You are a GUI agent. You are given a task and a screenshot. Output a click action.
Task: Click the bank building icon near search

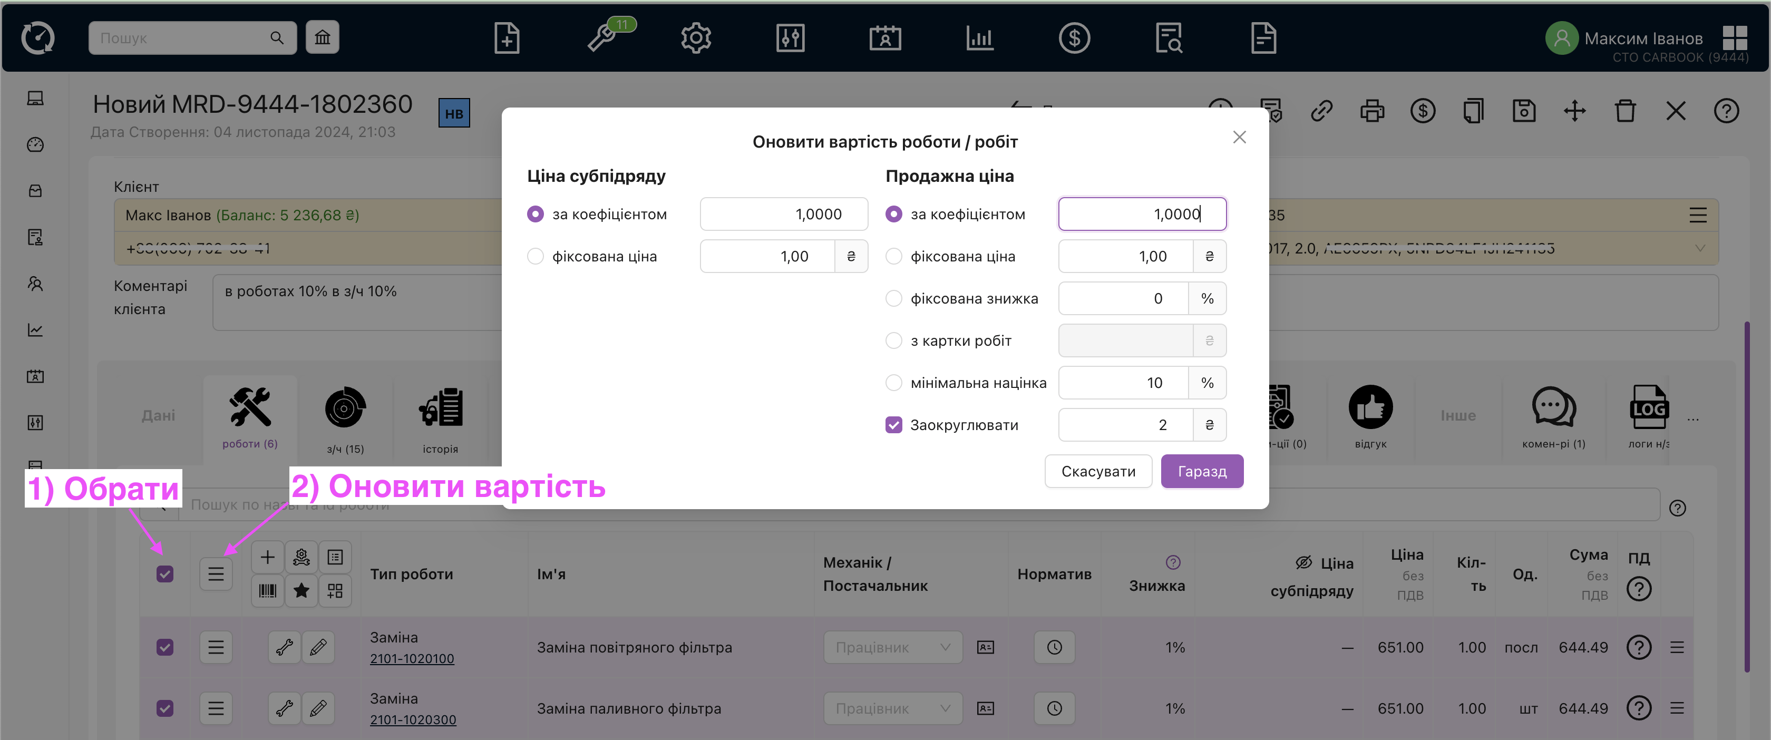point(323,38)
